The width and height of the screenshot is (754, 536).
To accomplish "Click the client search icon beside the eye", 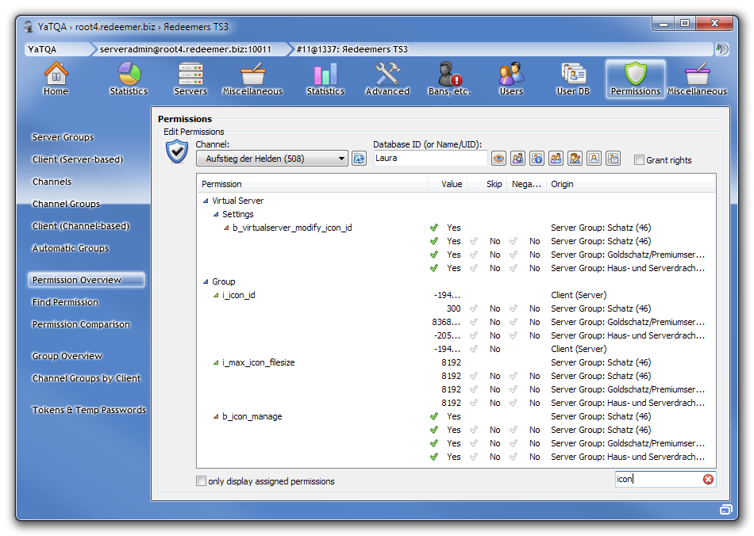I will [x=517, y=159].
